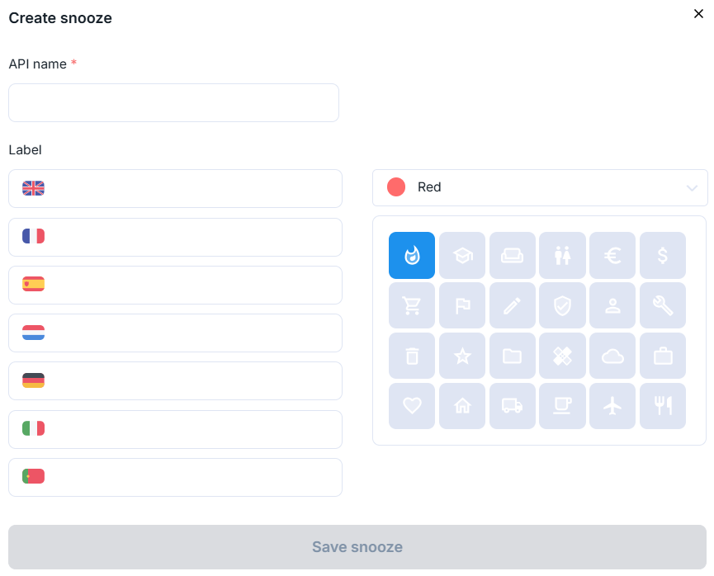Screen dimensions: 714x576
Task: Choose the cloud icon
Action: click(x=612, y=356)
